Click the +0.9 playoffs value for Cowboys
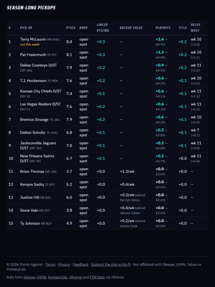The height and width of the screenshot is (287, 215). [160, 65]
